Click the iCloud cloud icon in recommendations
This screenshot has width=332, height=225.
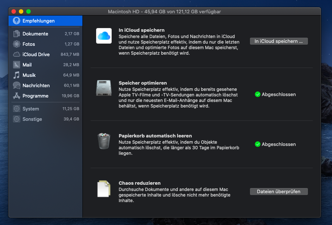click(104, 36)
